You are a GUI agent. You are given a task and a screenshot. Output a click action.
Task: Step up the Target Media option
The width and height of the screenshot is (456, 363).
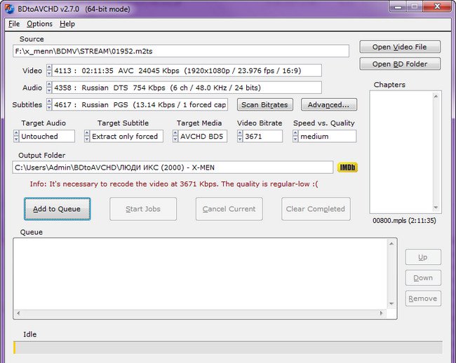(175, 133)
